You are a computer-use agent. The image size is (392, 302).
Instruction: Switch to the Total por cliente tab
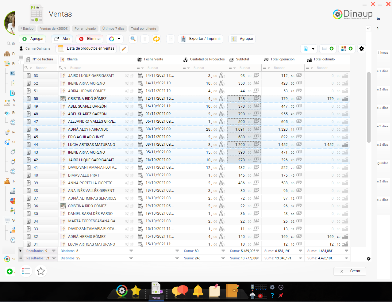[x=144, y=29]
